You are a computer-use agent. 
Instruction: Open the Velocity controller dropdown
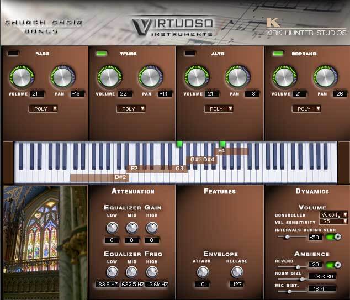(x=333, y=215)
